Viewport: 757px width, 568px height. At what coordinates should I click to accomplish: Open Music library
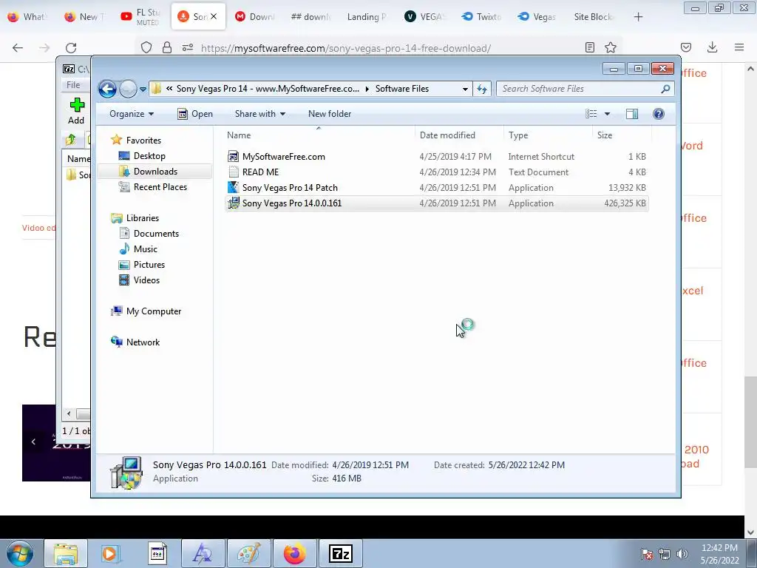(x=146, y=249)
